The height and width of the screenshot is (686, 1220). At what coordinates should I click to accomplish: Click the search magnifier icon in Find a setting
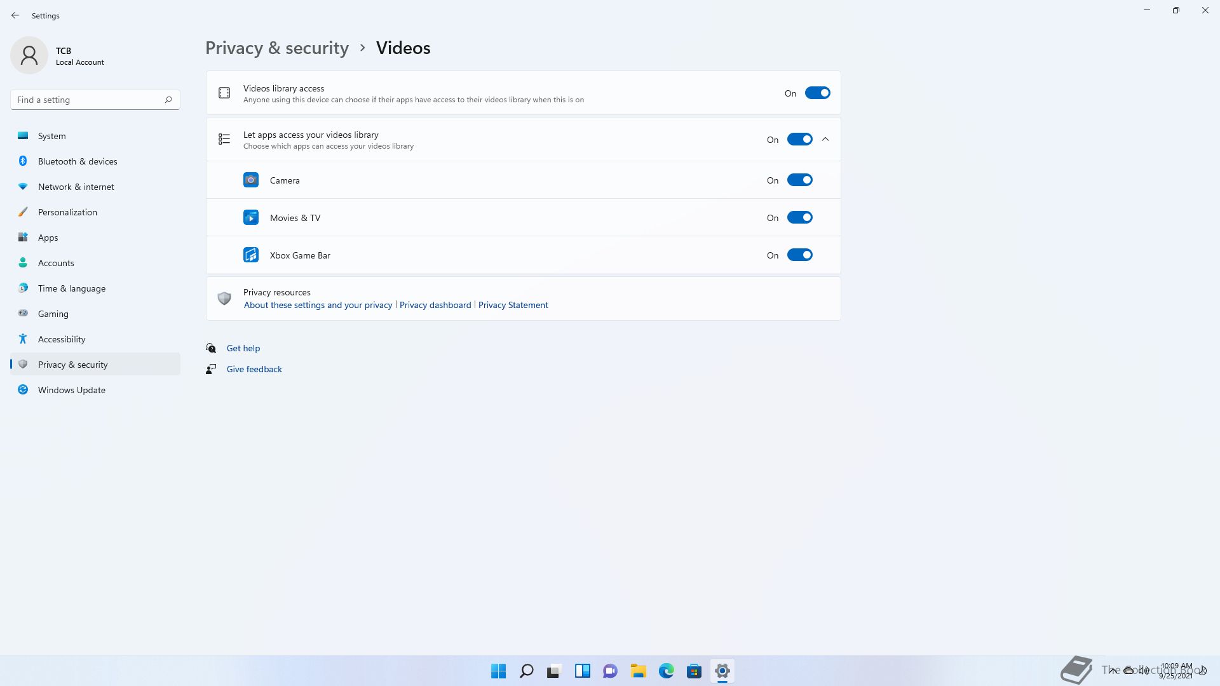pyautogui.click(x=168, y=100)
